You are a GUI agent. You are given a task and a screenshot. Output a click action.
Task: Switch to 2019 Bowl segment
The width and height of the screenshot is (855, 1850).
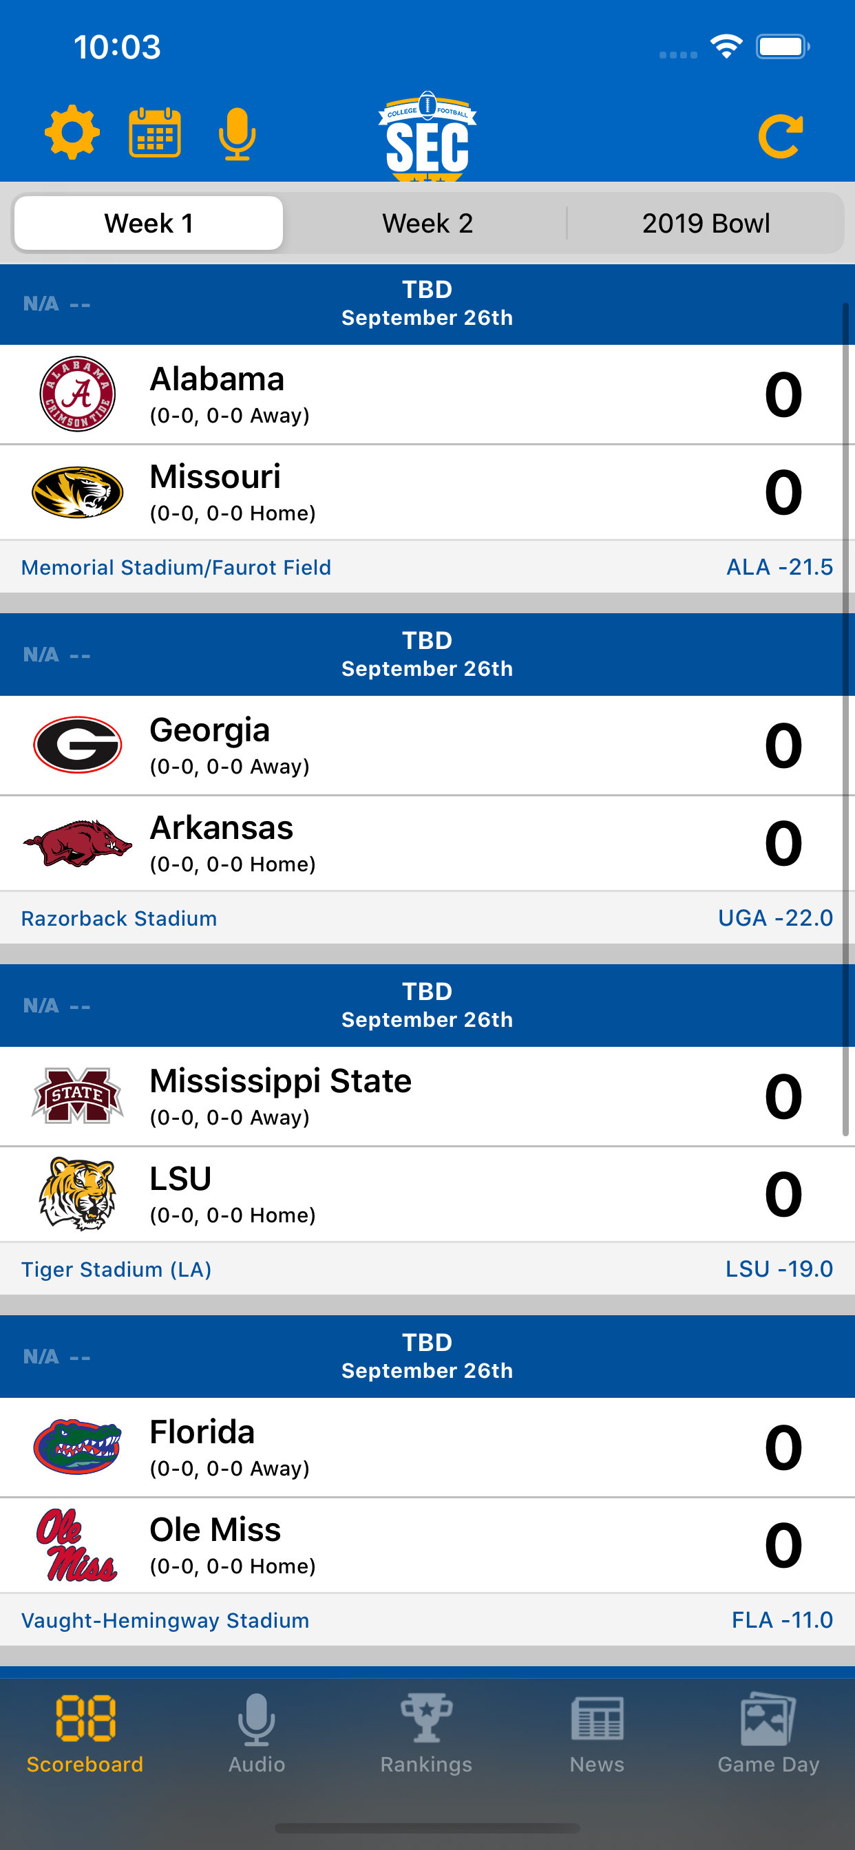[x=706, y=224]
